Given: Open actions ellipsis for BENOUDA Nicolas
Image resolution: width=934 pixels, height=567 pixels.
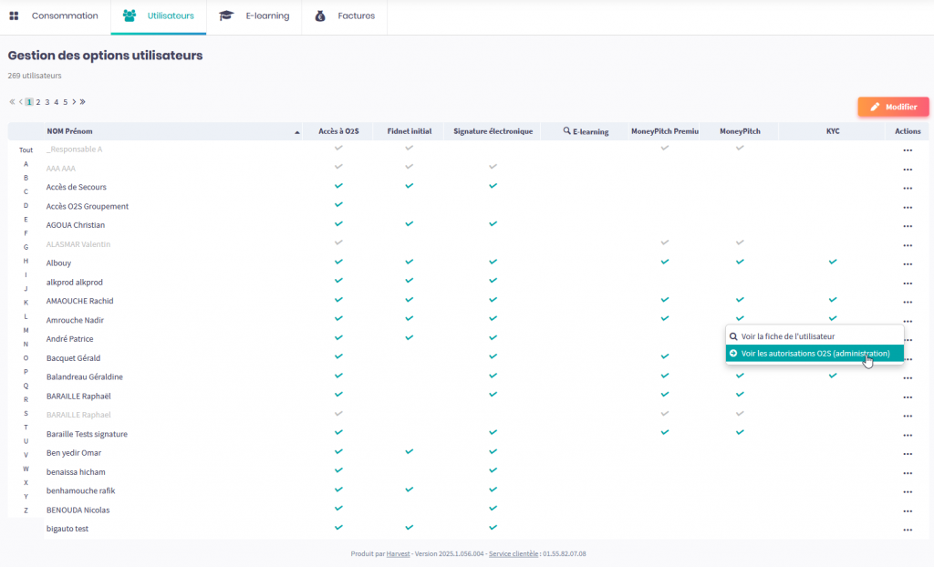Looking at the screenshot, I should click(x=907, y=510).
